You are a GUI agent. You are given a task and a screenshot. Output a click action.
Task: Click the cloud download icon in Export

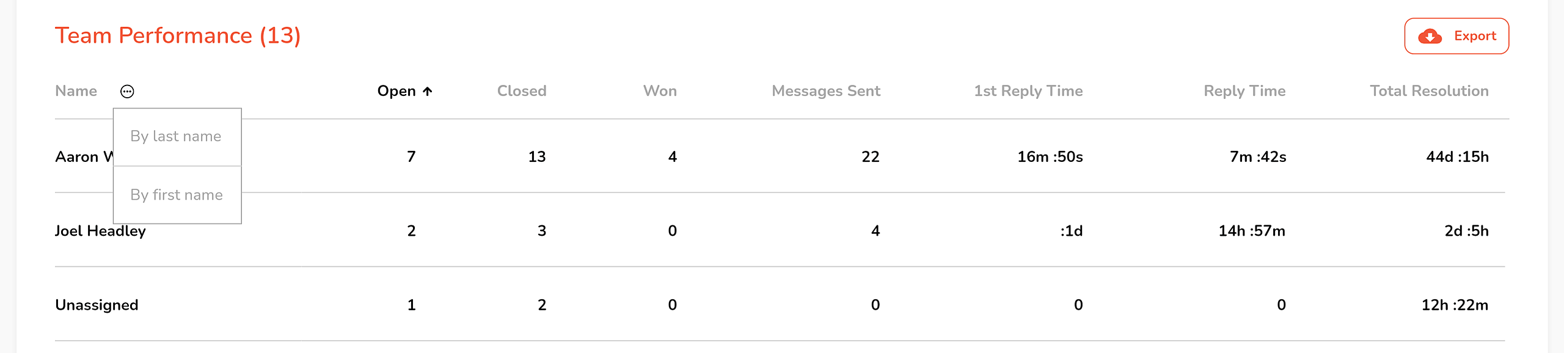pos(1430,37)
